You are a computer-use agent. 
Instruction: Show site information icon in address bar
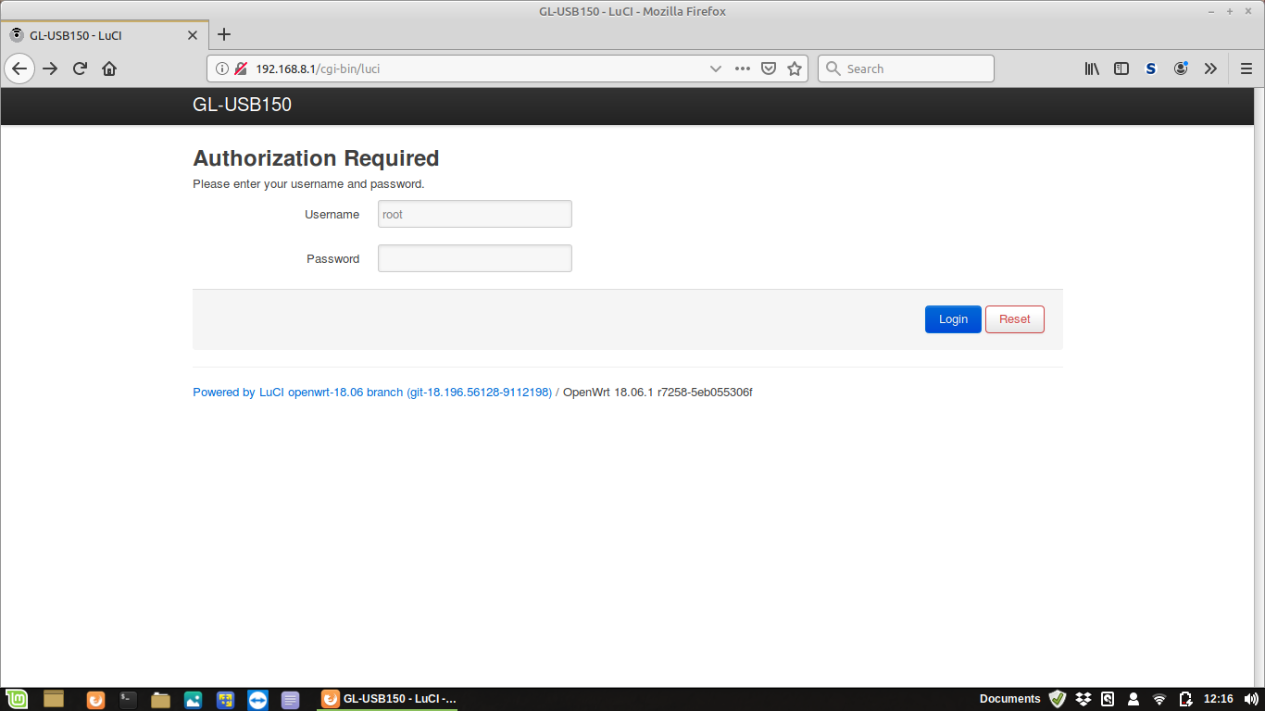tap(222, 69)
